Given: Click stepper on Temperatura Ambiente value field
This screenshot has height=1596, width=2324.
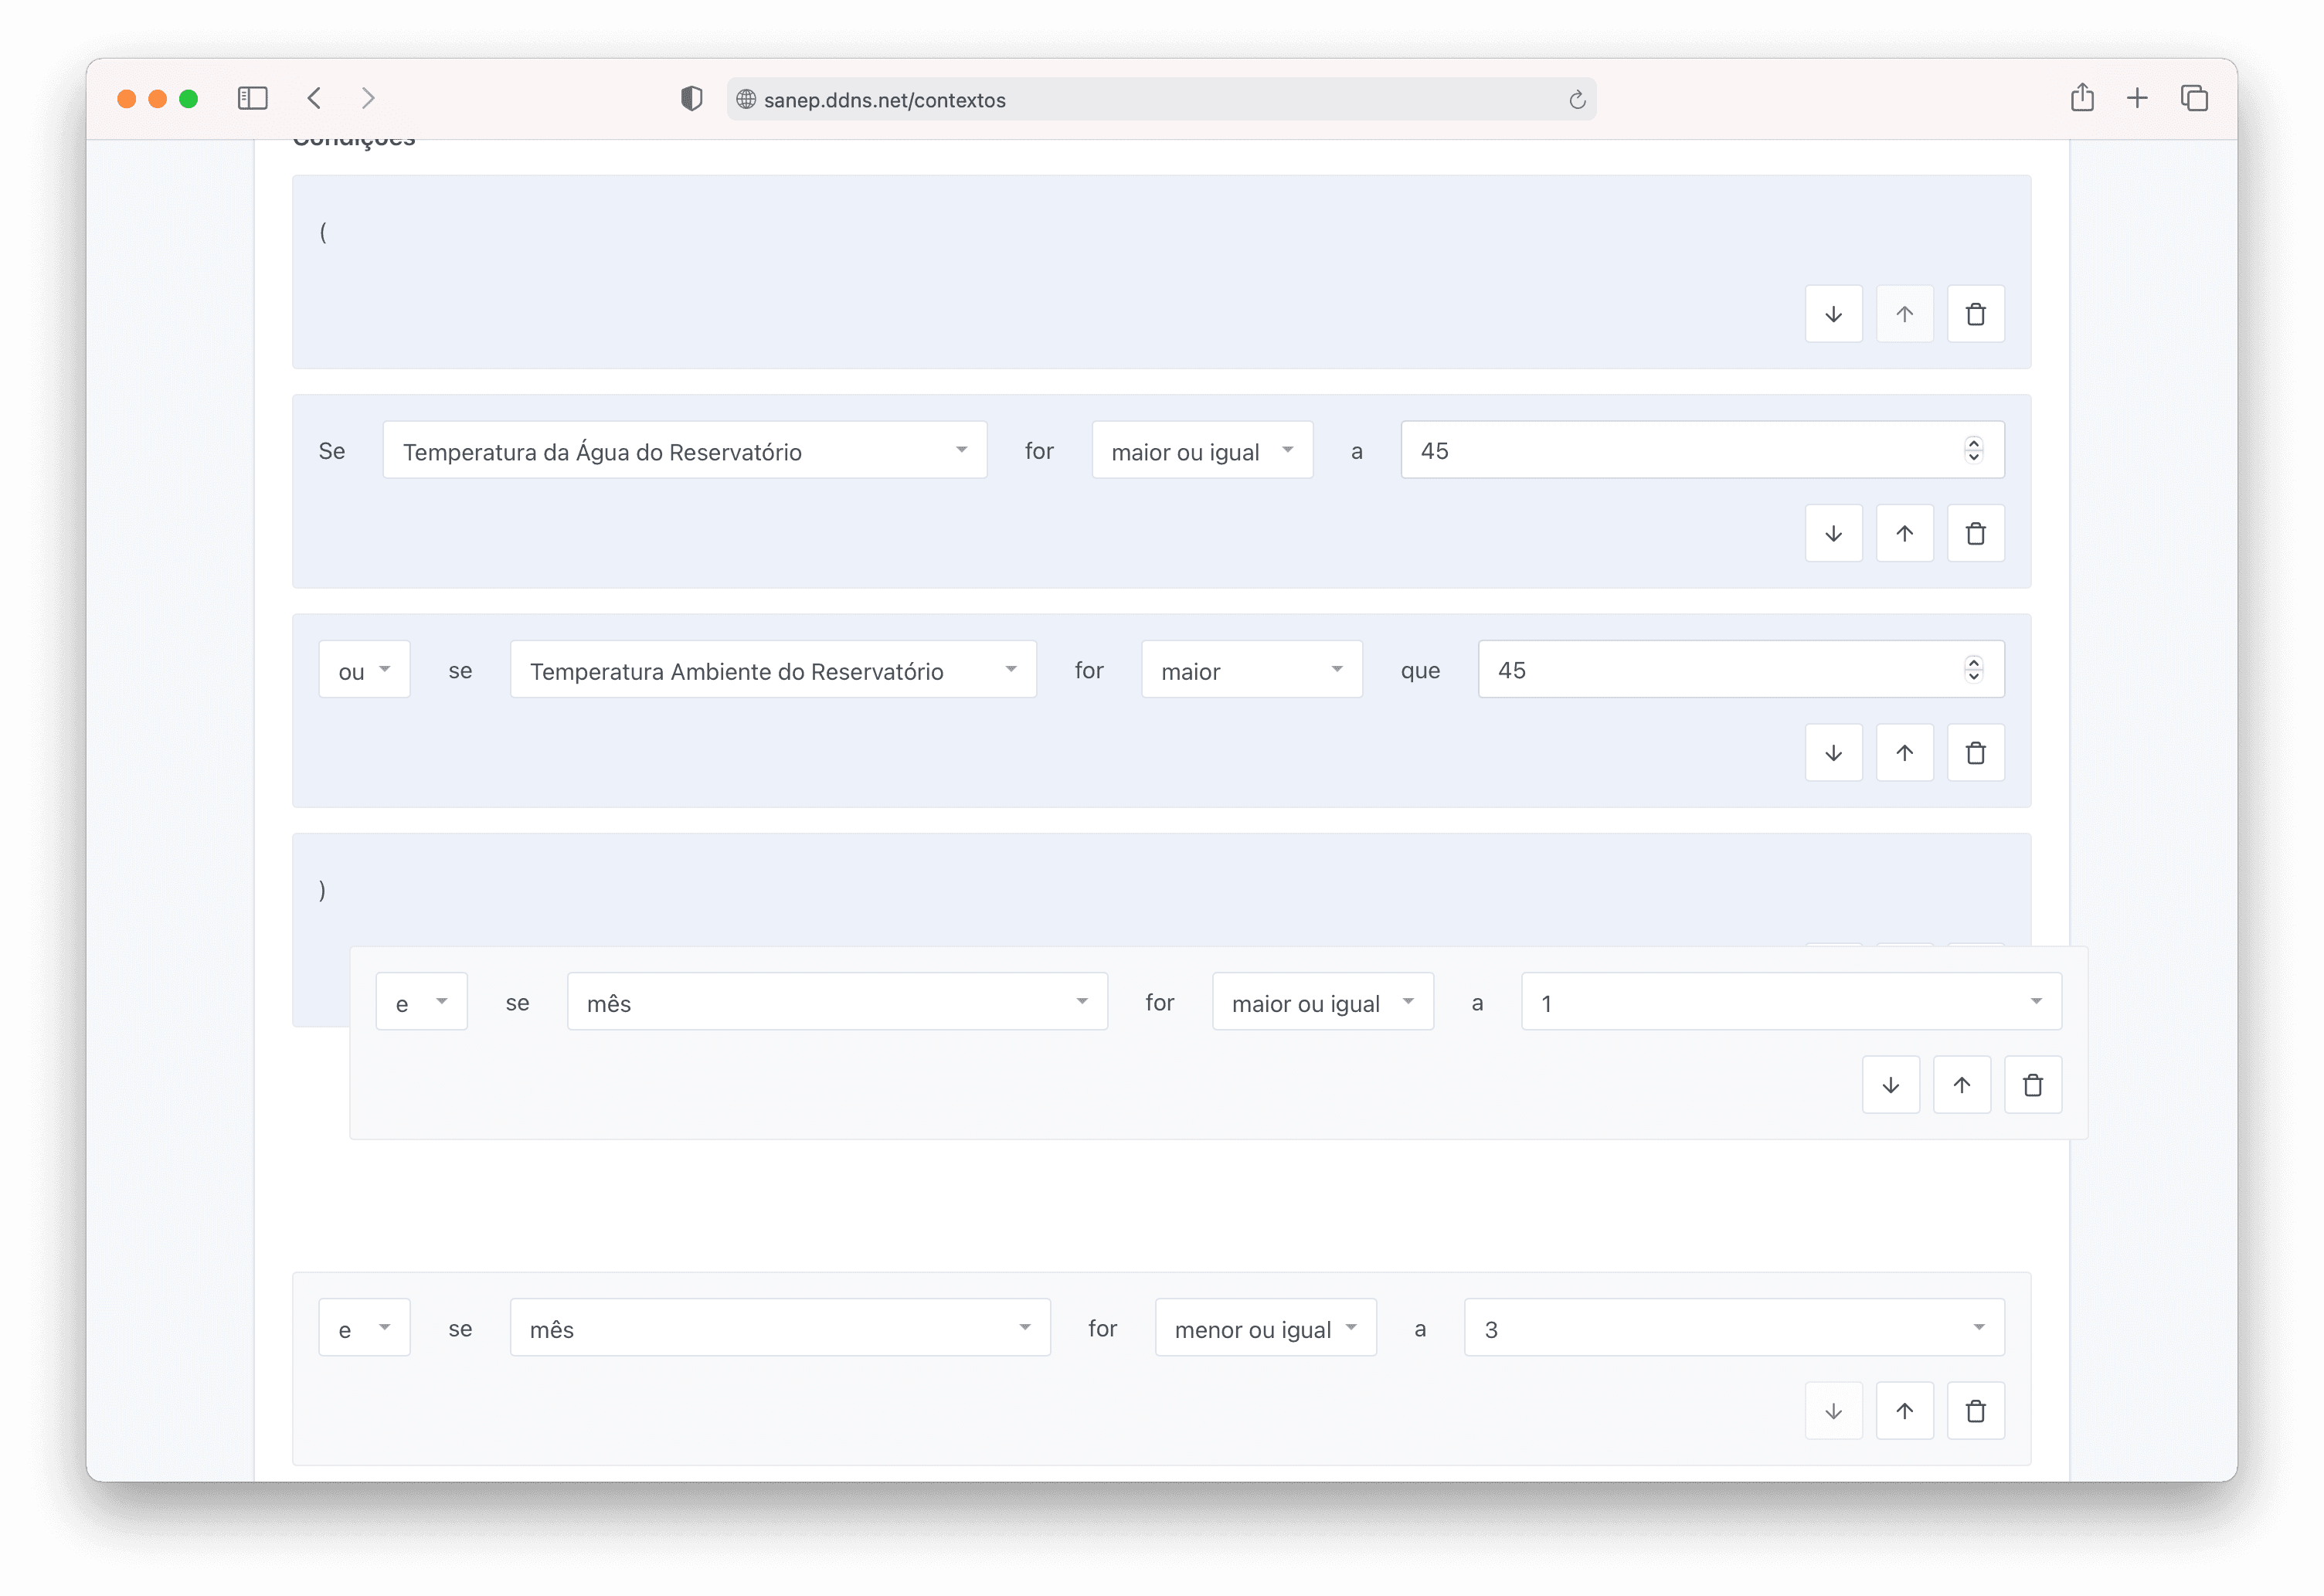Looking at the screenshot, I should click(x=1973, y=669).
